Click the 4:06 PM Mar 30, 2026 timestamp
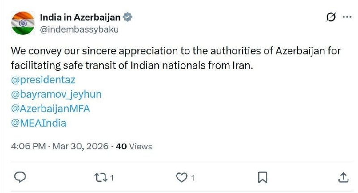Viewport: 358px width, 193px height. [x=60, y=146]
